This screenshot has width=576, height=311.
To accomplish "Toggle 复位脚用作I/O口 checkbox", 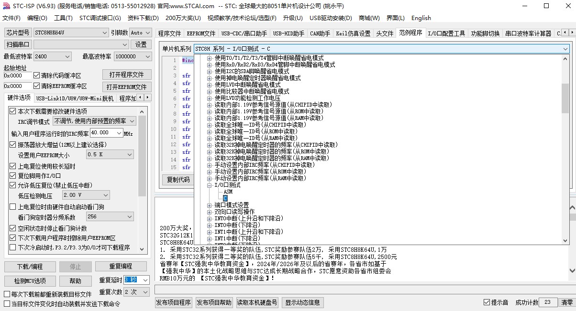I will (13, 176).
